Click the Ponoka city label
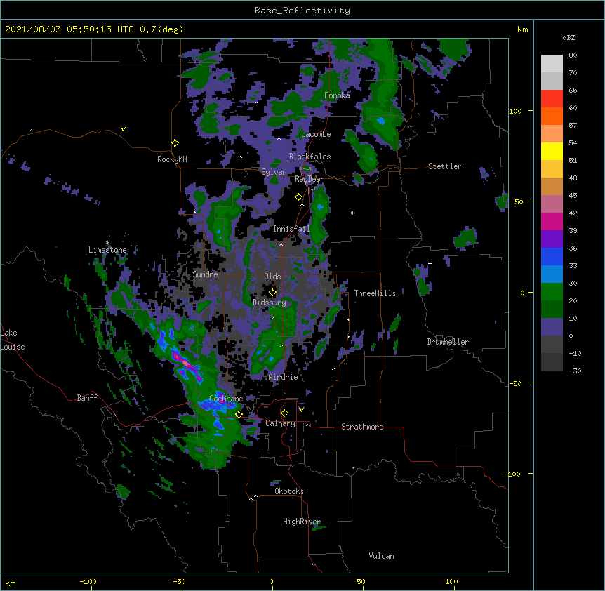Screen dimensions: 605x591 click(337, 95)
